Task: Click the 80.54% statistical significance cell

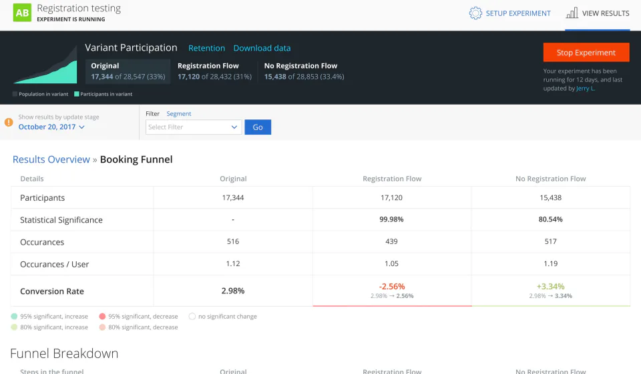Action: point(551,219)
